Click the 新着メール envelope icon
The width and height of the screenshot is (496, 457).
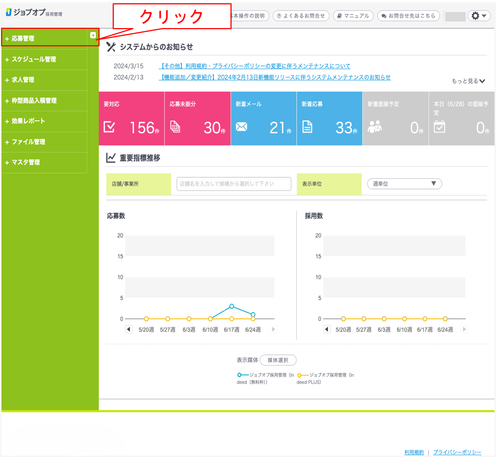tap(241, 127)
